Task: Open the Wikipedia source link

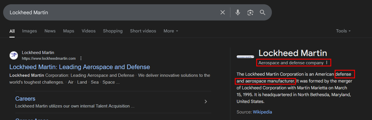Action: [x=262, y=112]
